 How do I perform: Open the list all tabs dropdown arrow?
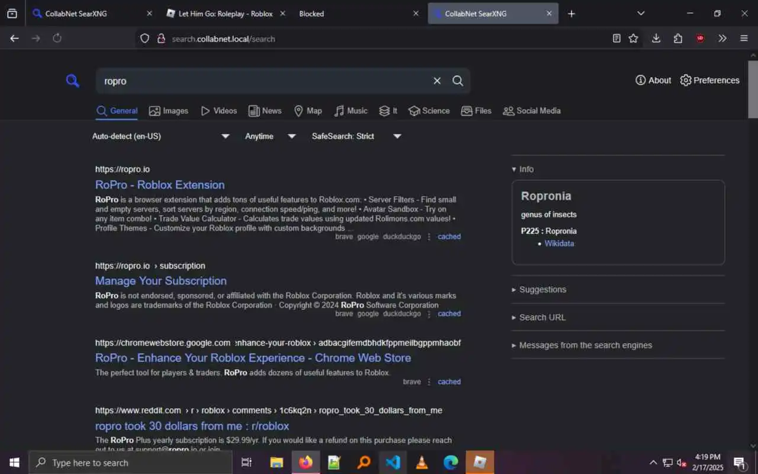click(641, 14)
